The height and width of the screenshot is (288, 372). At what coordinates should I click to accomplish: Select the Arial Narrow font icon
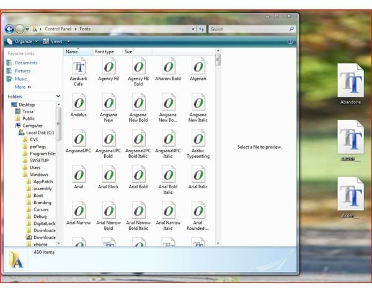coord(79,211)
